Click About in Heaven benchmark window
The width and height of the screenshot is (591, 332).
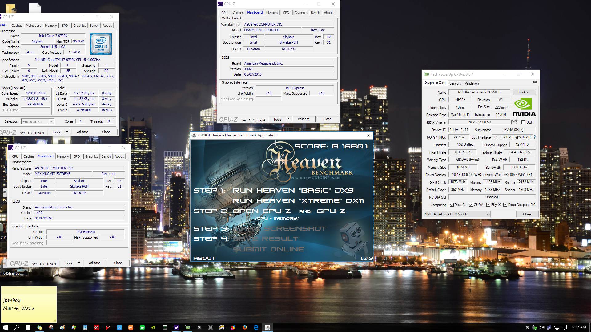click(x=204, y=258)
